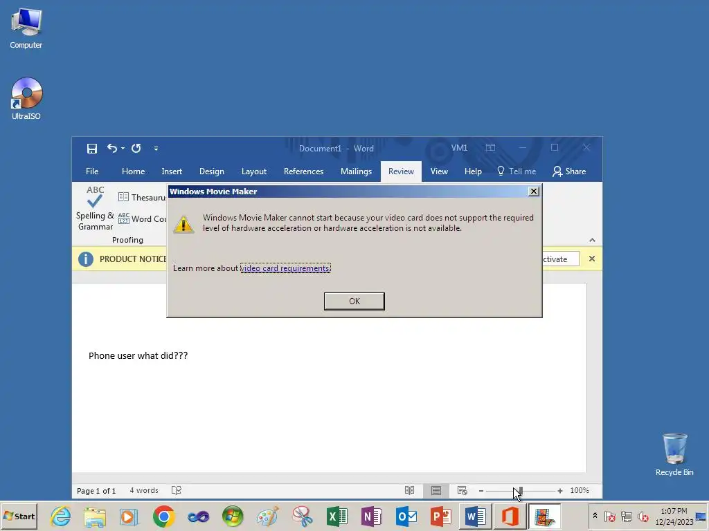The height and width of the screenshot is (531, 709).
Task: Open the Undo history dropdown arrow
Action: 123,149
